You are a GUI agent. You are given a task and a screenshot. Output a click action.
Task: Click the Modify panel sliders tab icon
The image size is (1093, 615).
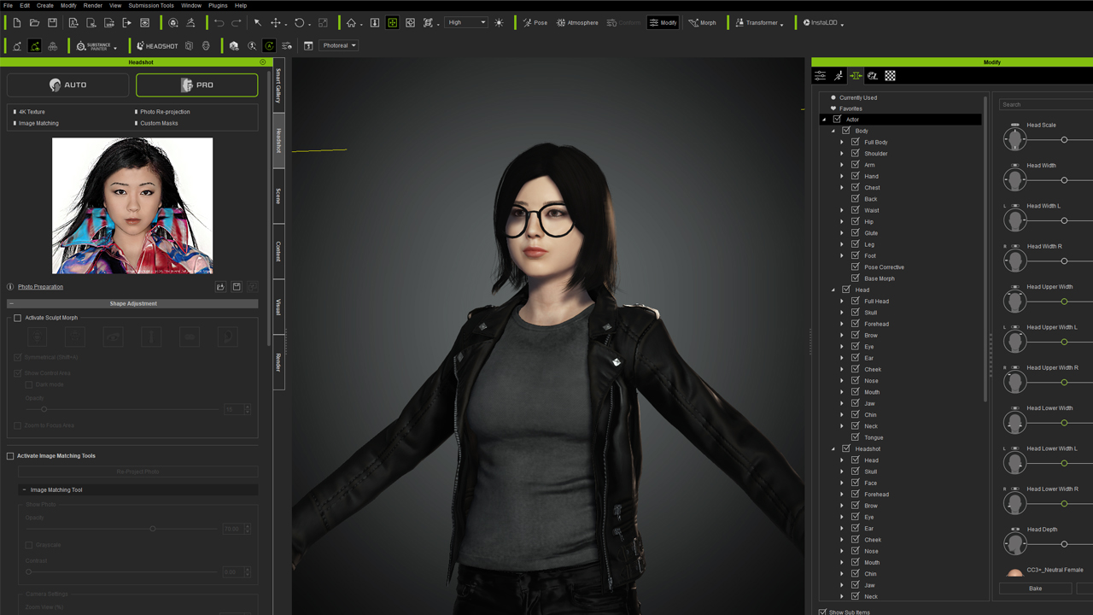coord(821,76)
